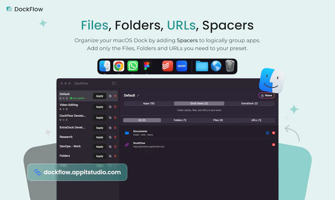
Task: Toggle the sidebar icon in title bar
Action: (x=114, y=83)
